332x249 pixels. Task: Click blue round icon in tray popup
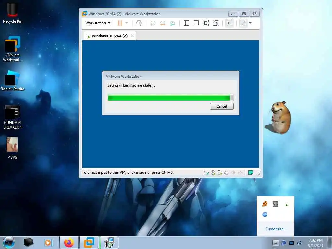(x=265, y=214)
